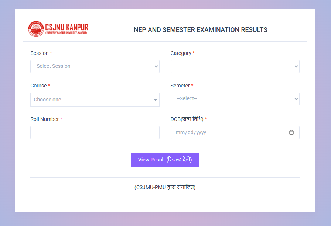Click the NEP AND SEMESTER EXAMINATION RESULTS heading
331x226 pixels.
point(201,30)
